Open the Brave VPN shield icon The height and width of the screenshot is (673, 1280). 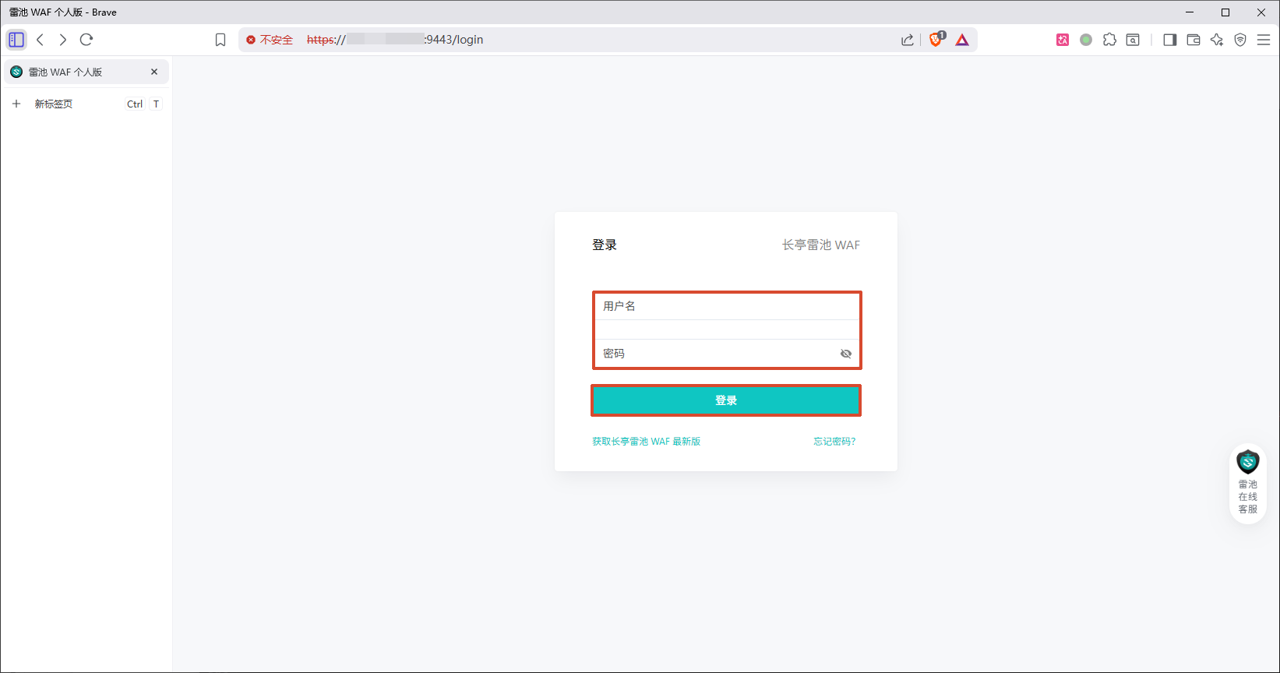pos(1240,40)
